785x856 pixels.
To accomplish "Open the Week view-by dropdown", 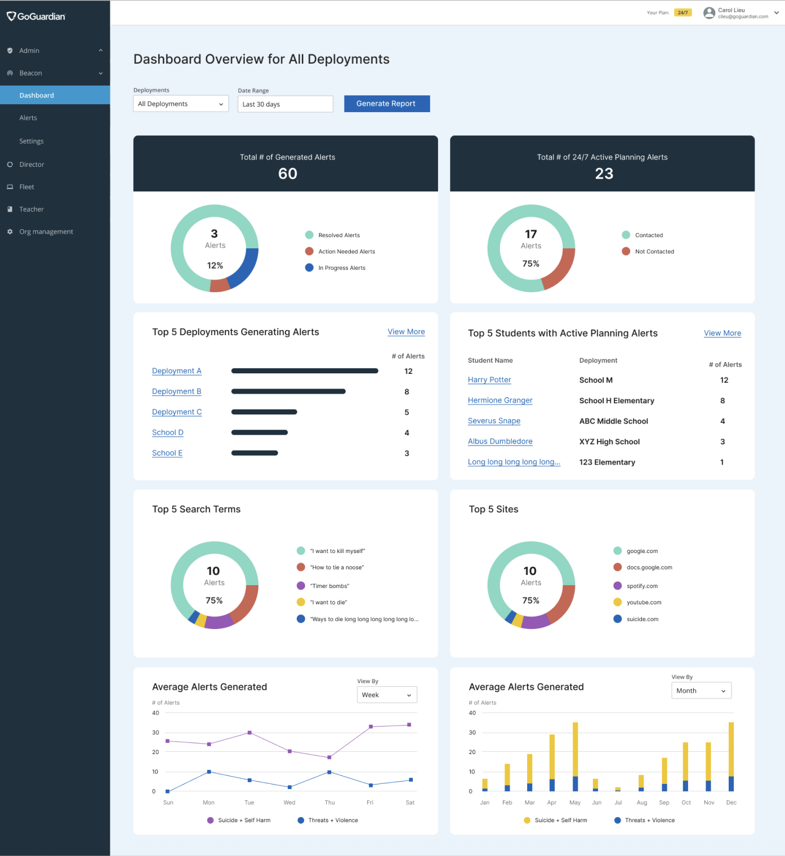I will [387, 695].
